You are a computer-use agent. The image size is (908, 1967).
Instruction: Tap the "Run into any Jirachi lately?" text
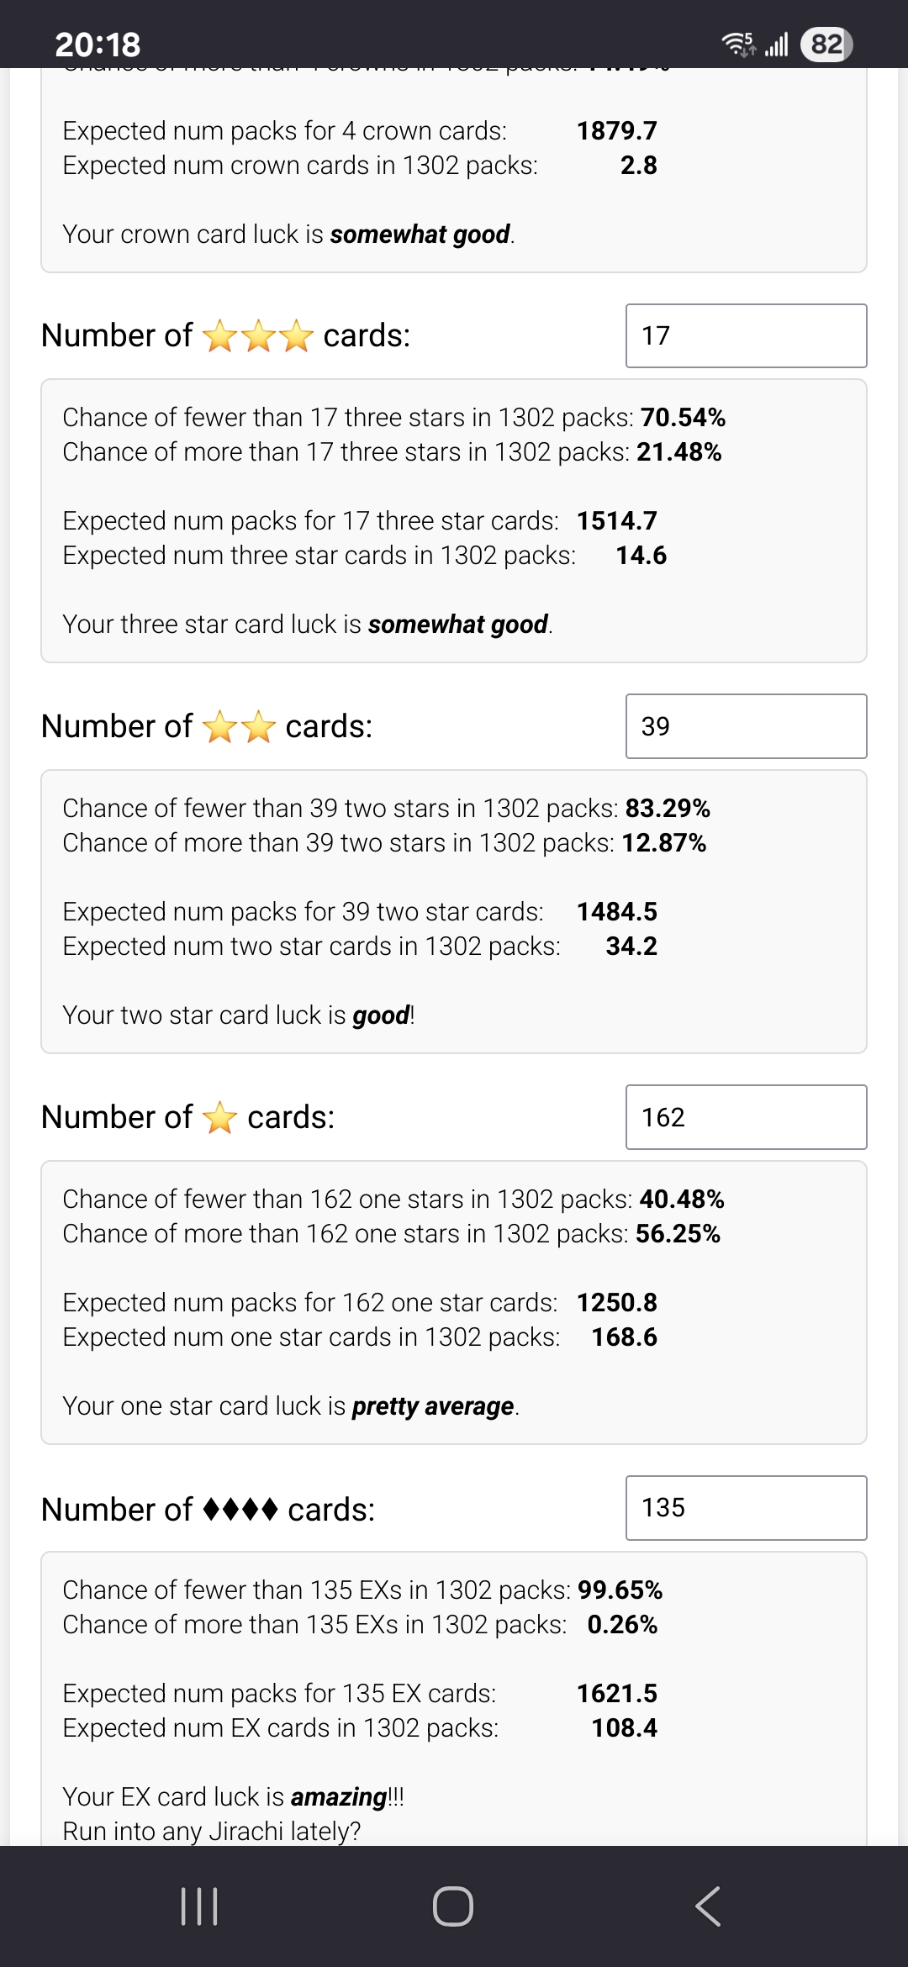point(212,1831)
